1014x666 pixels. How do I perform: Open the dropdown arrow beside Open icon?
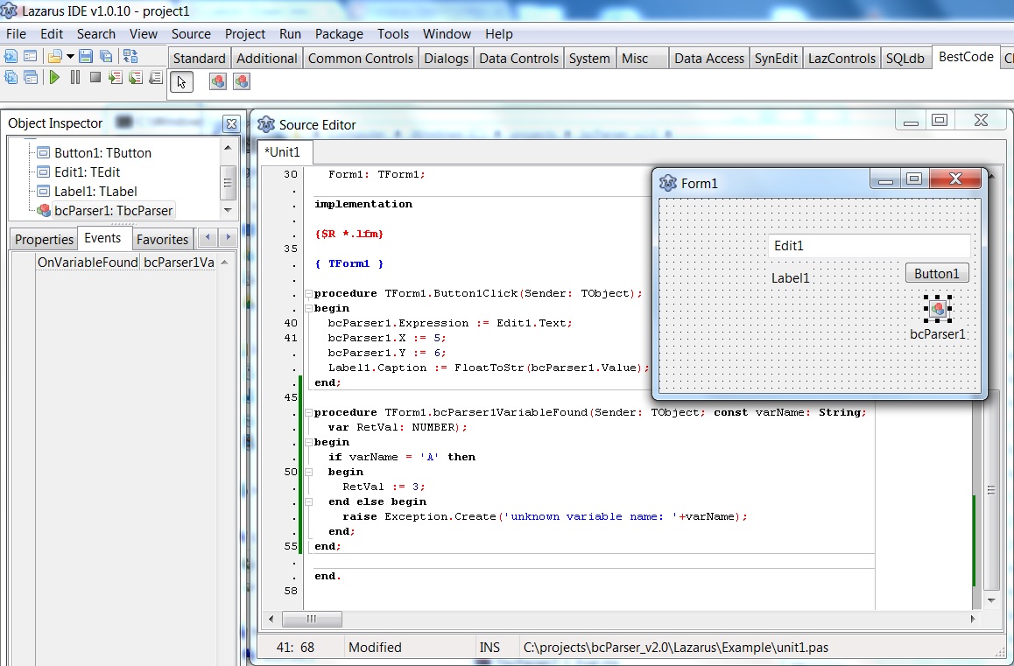point(70,57)
